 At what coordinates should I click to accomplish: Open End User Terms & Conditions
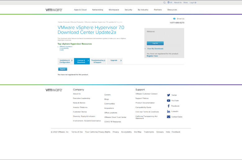(x=147, y=112)
